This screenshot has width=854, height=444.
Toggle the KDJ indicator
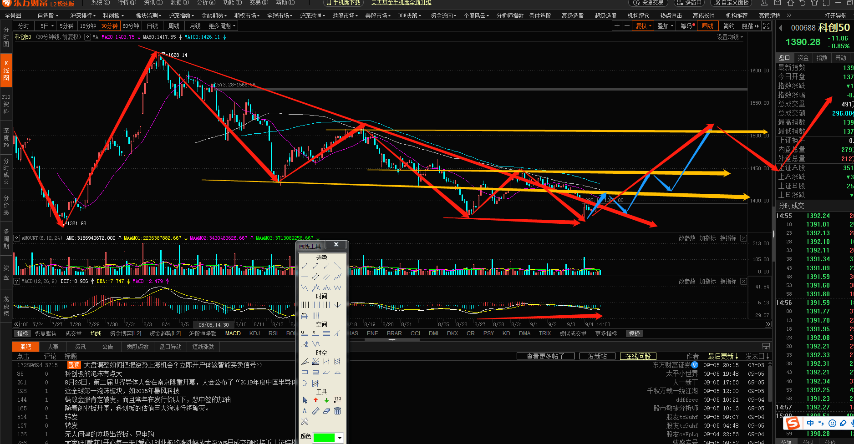[x=254, y=333]
